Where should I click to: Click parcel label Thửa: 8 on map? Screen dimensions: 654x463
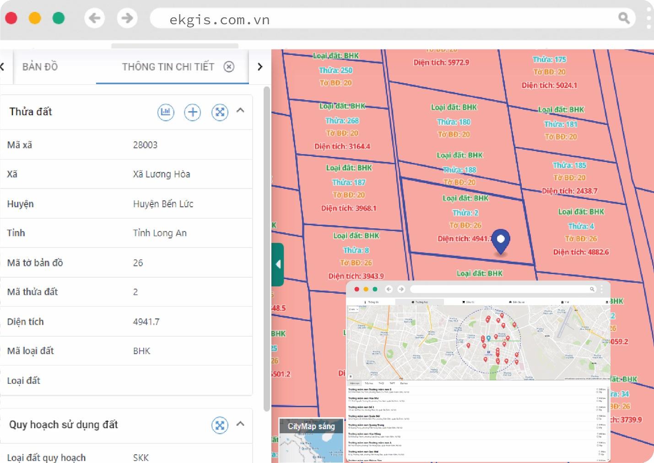coord(356,250)
